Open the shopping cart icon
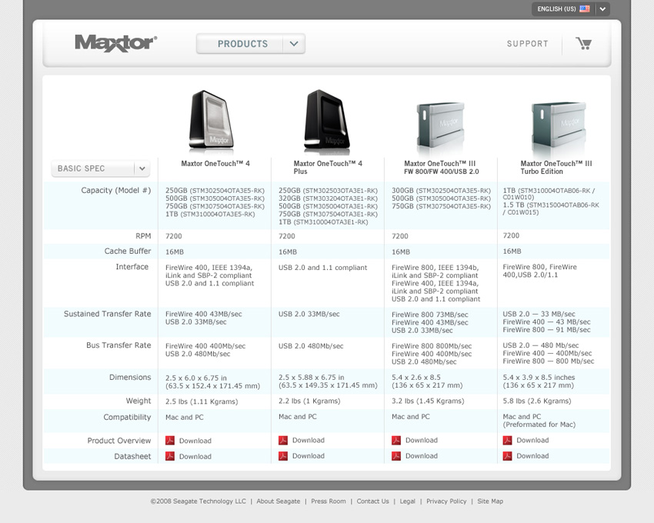Viewport: 654px width, 523px height. pos(583,43)
